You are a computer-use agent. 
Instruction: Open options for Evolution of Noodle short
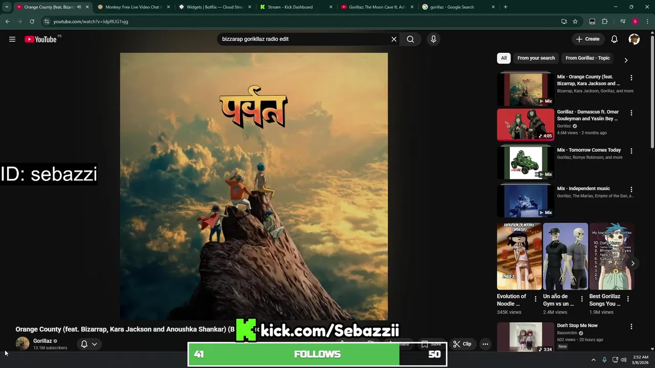click(x=536, y=299)
